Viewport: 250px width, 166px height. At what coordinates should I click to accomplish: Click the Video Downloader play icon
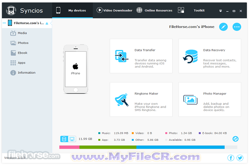[100, 10]
